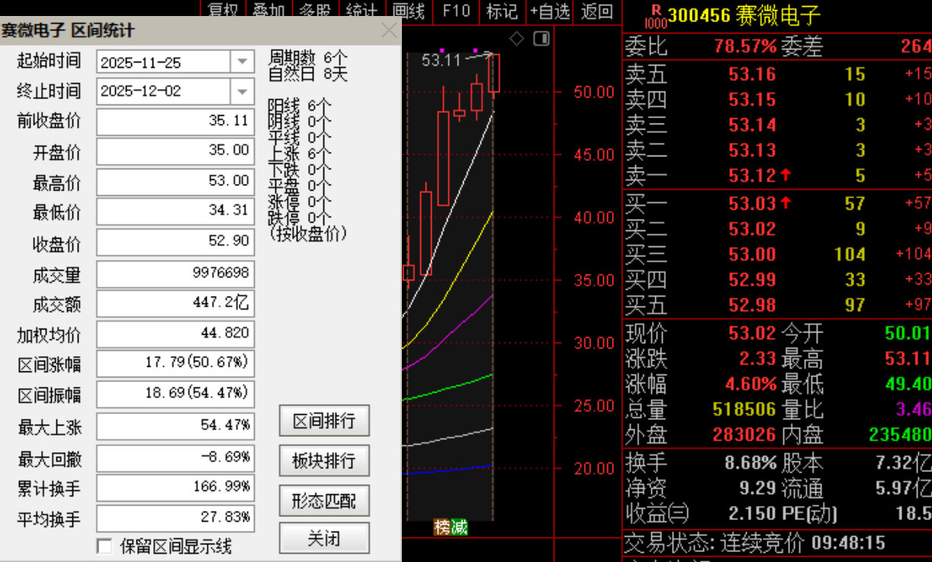
Task: Click the up arrow next to 卖一 price
Action: 786,175
